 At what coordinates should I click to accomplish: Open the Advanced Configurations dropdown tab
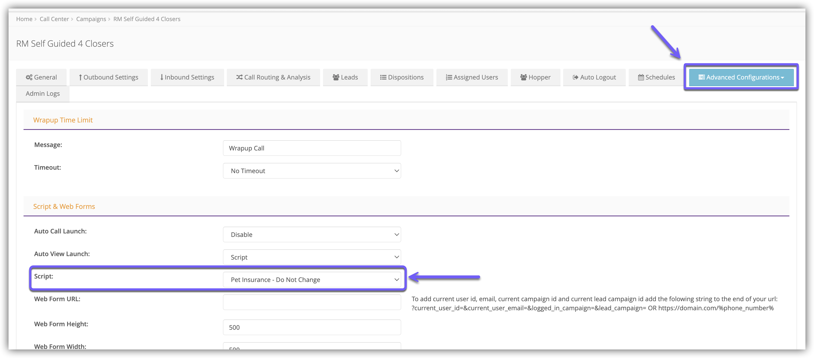click(x=741, y=77)
